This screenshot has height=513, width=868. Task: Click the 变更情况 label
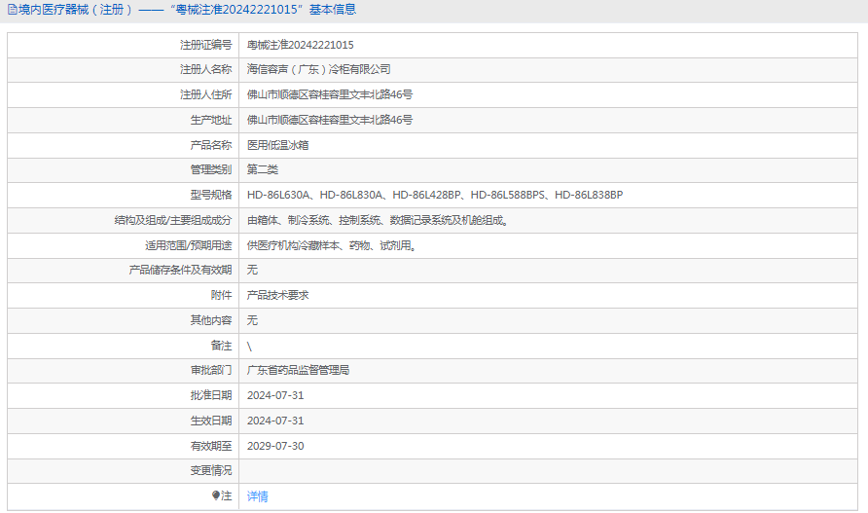[211, 471]
